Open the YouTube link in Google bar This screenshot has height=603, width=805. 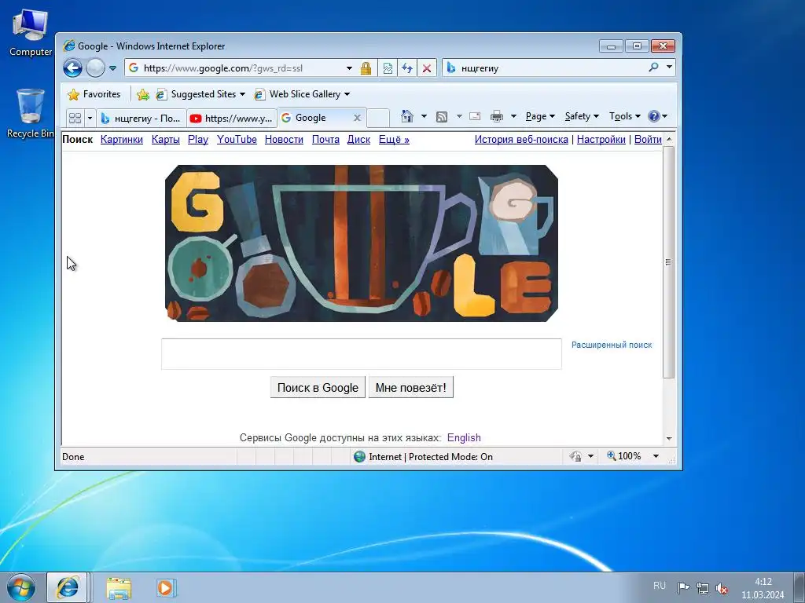(237, 140)
